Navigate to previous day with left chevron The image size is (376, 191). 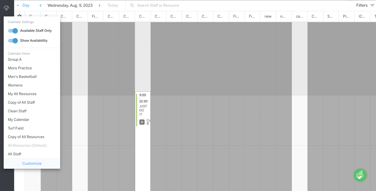click(40, 5)
